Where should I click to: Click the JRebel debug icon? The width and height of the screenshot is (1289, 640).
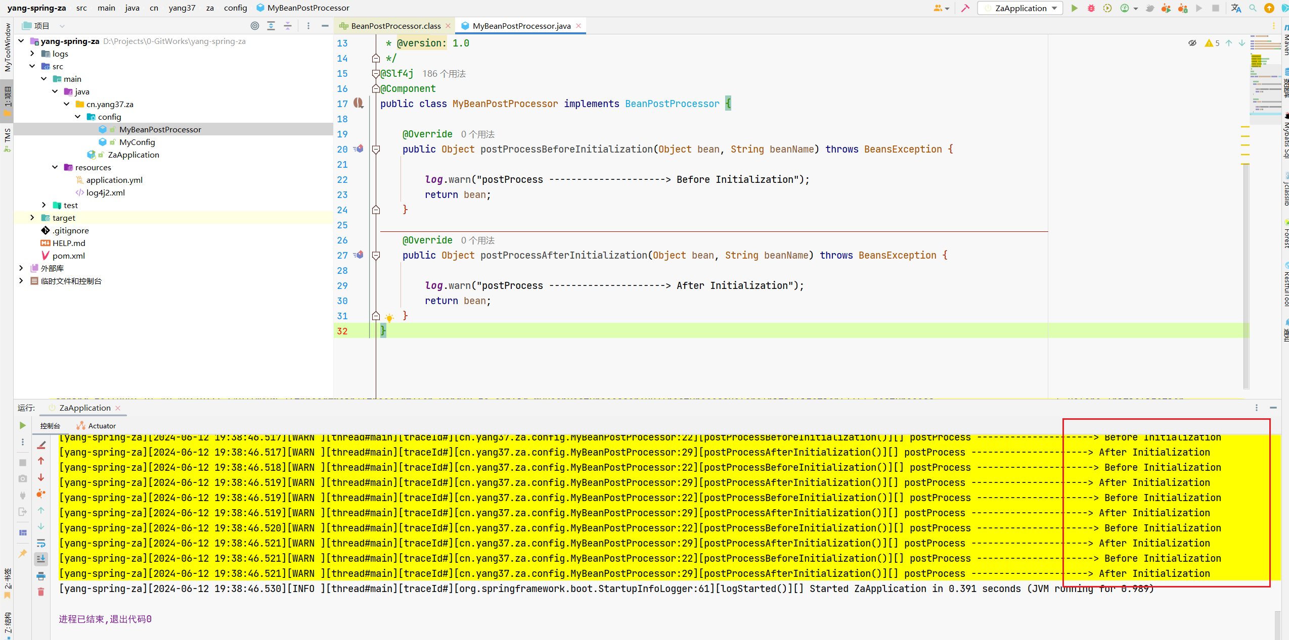1183,8
